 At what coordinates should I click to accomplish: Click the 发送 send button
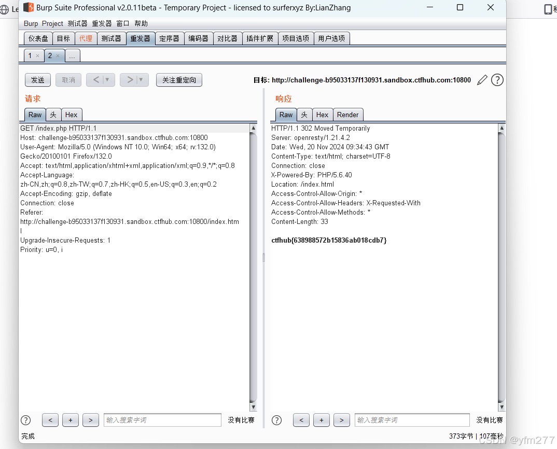[x=38, y=80]
